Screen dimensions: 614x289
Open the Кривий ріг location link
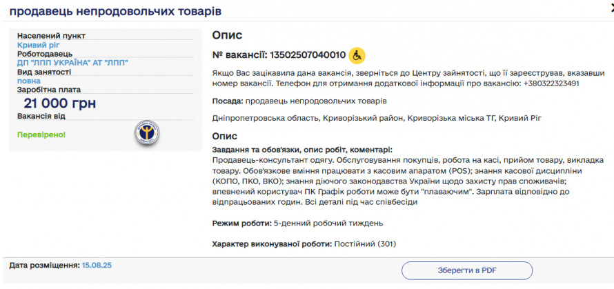tap(39, 45)
